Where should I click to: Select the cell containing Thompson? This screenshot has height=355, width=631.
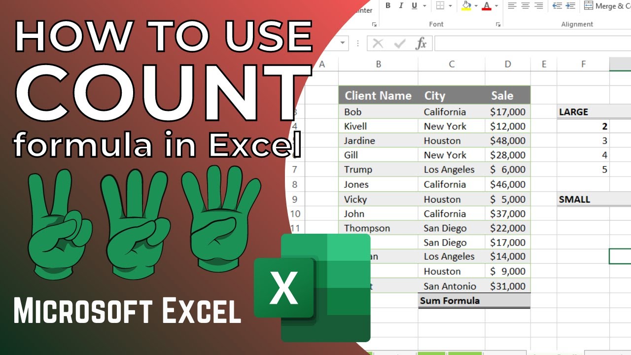(x=378, y=228)
